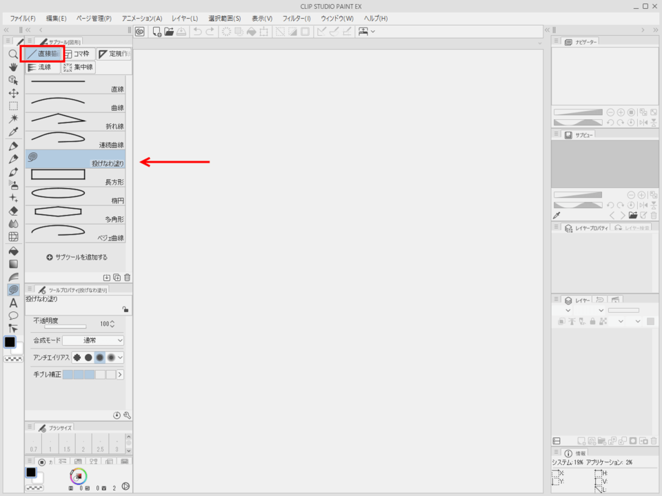Delete the selected sub tool
Viewport: 662px width, 496px height.
tap(127, 278)
